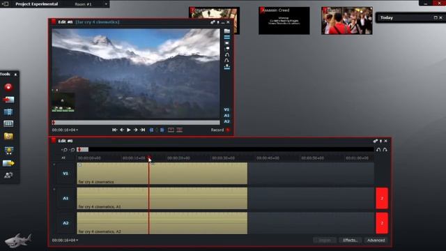
Task: Click the Project Experimental title
Action: tap(37, 4)
